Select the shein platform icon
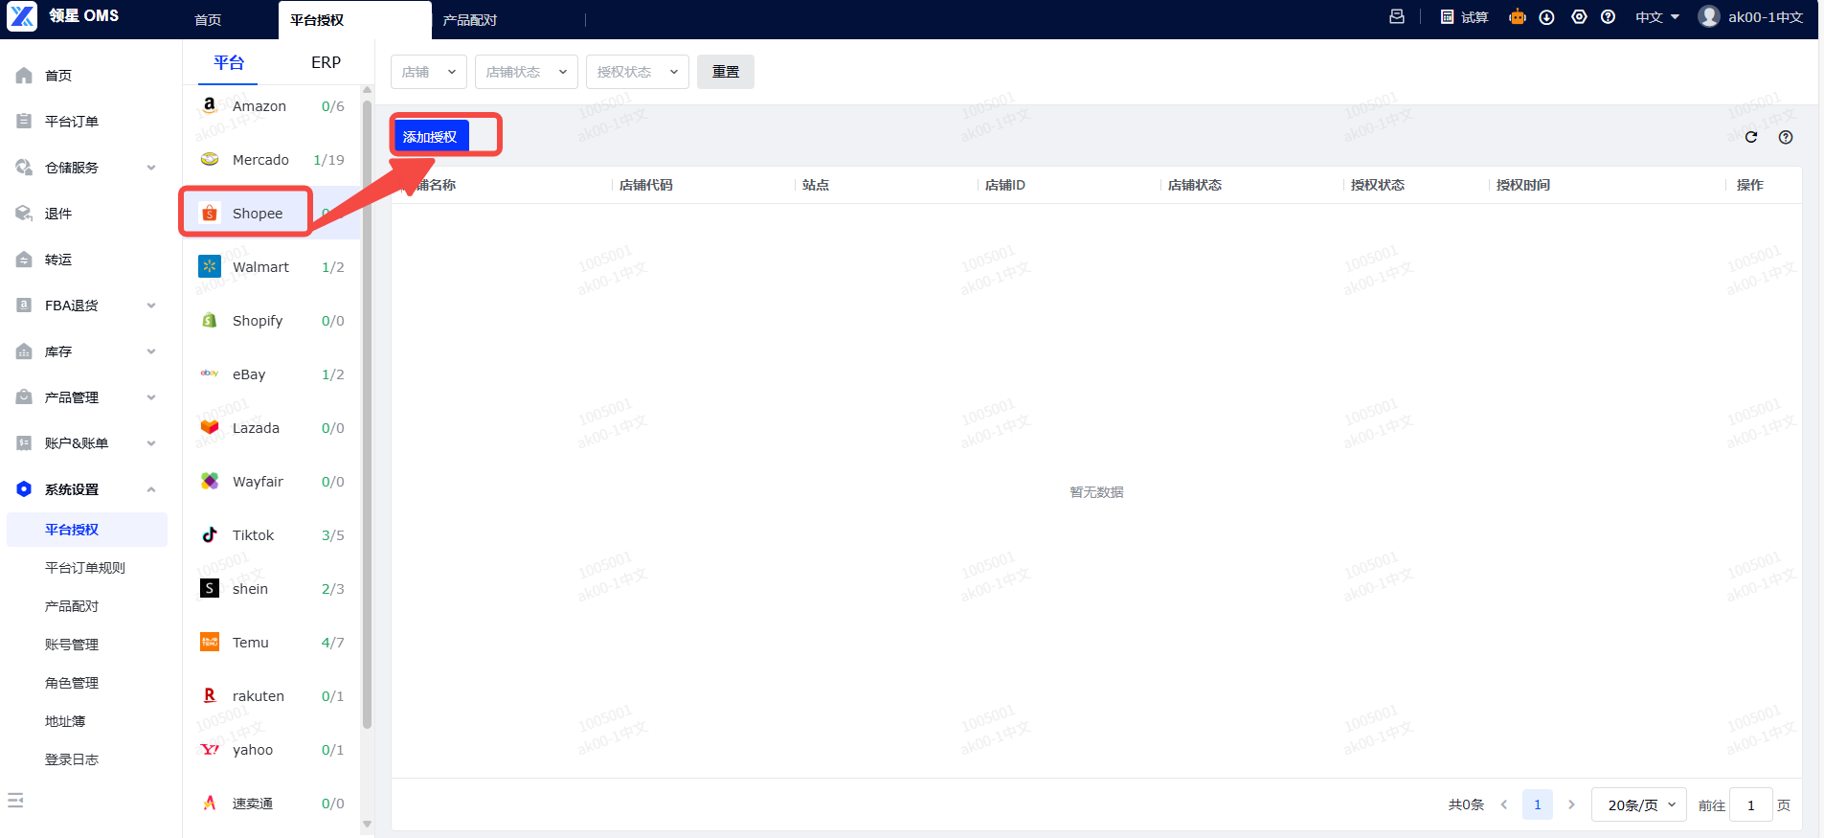 point(210,588)
